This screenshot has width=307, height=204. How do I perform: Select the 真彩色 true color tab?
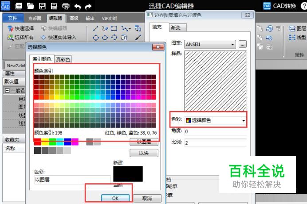click(x=63, y=59)
